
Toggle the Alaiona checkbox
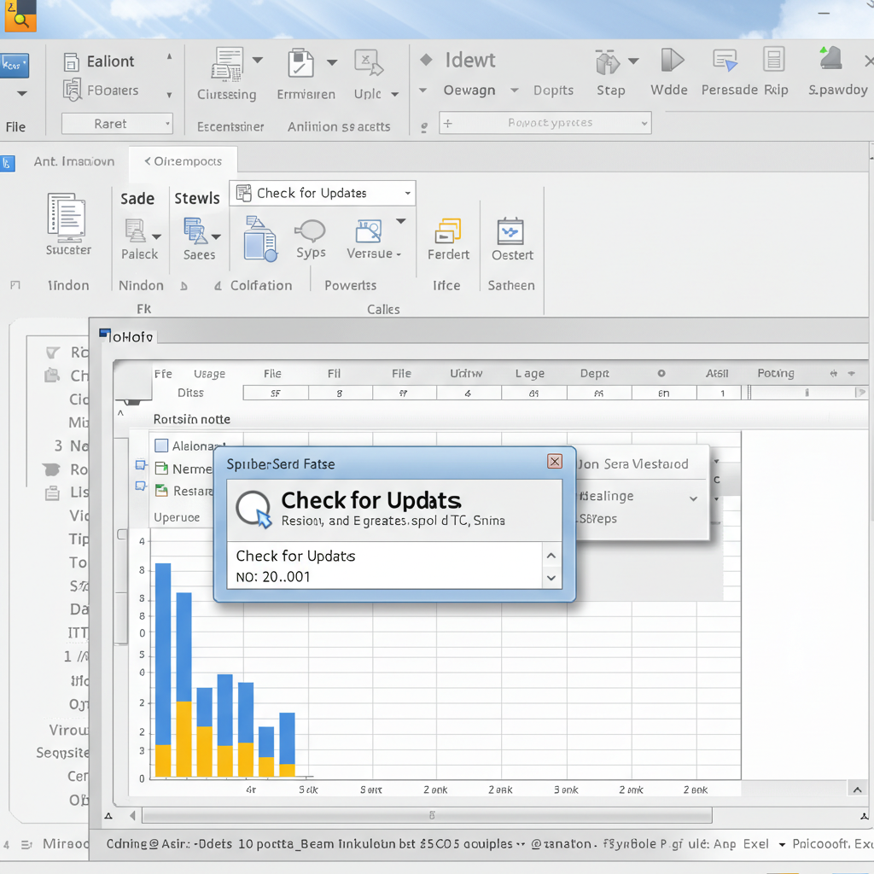point(161,446)
